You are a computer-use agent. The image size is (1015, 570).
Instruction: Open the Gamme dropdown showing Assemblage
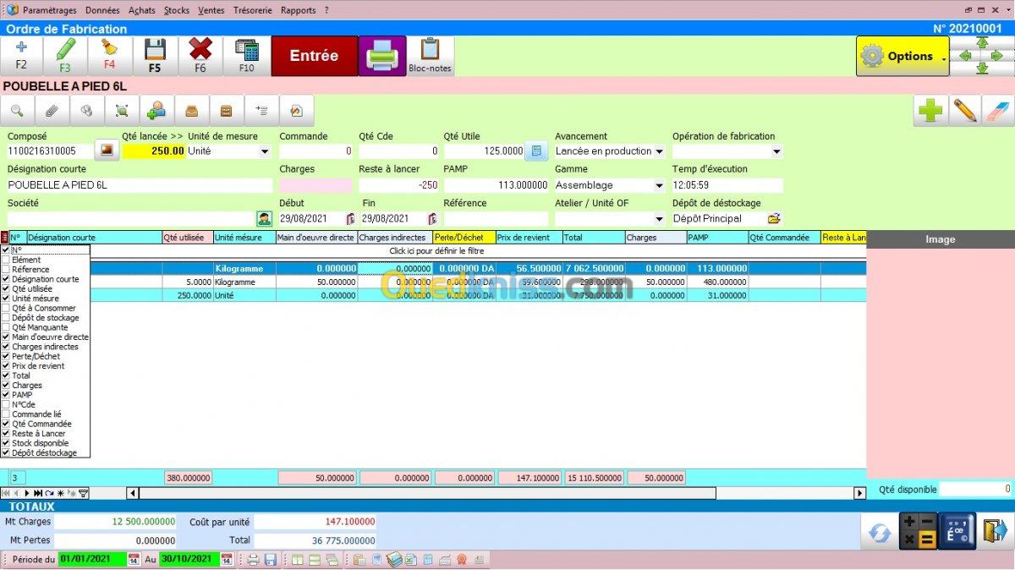658,185
